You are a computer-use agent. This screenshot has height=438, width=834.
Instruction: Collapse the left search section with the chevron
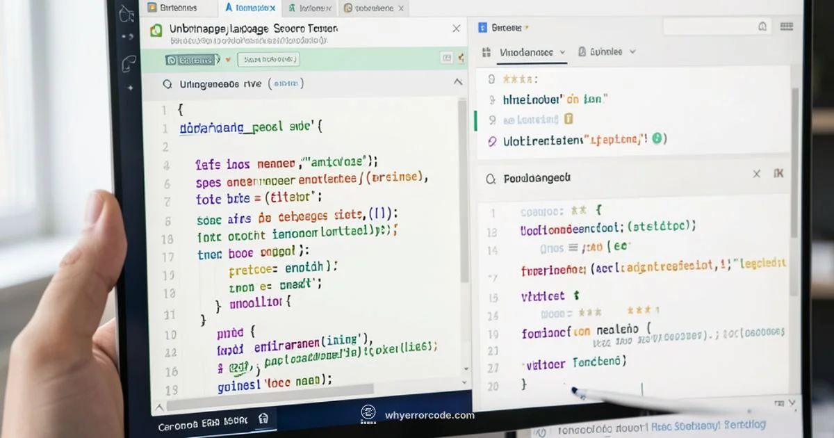point(457,82)
